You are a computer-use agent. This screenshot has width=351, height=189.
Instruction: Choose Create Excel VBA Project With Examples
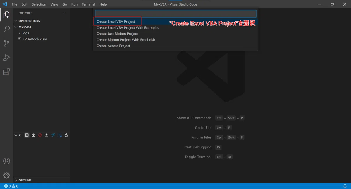(176, 28)
